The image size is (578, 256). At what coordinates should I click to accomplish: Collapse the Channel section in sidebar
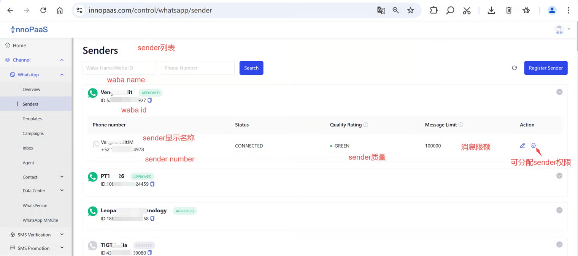pyautogui.click(x=62, y=60)
